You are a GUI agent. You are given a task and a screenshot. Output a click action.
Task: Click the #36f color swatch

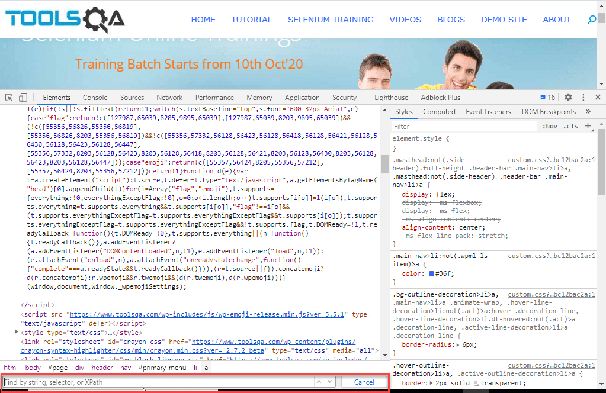pos(431,273)
